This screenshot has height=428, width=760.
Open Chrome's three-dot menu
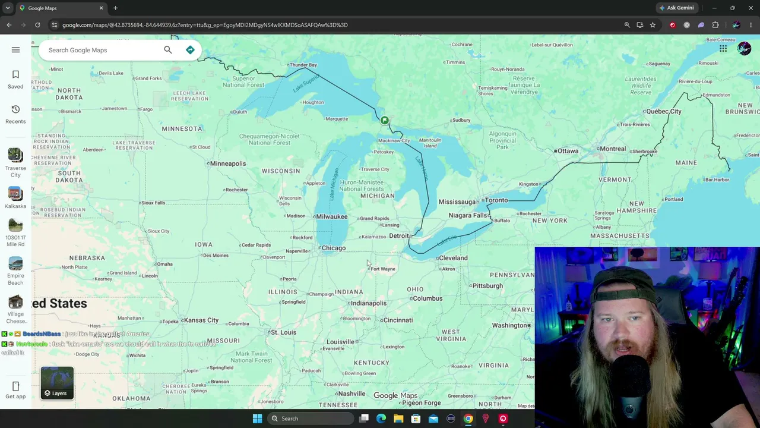[751, 25]
